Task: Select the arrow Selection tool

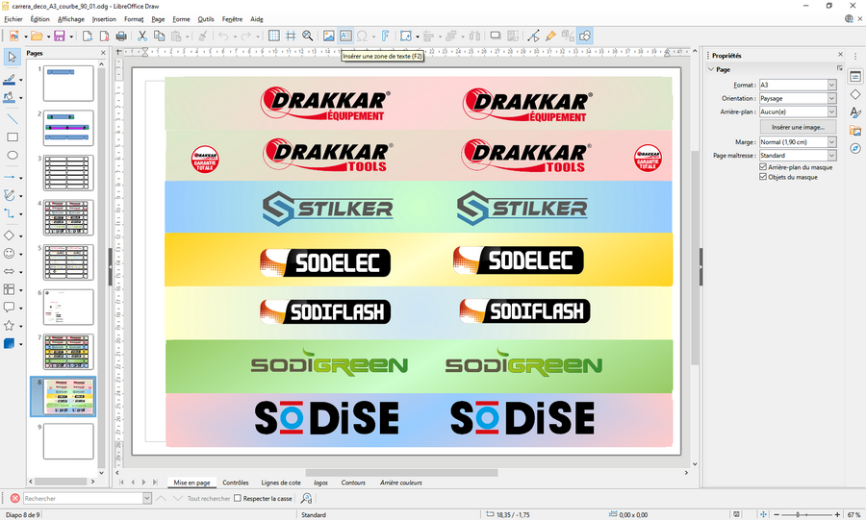Action: tap(13, 57)
